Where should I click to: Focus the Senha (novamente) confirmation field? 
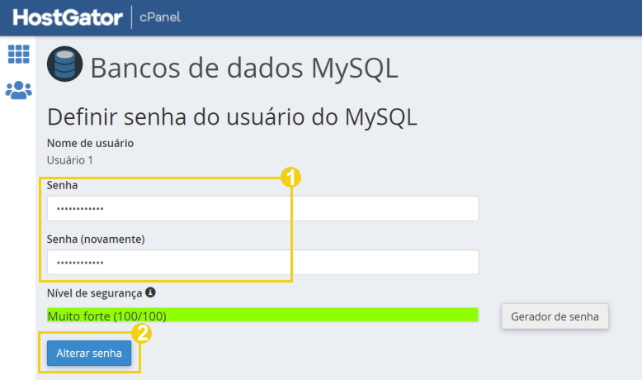(x=263, y=263)
